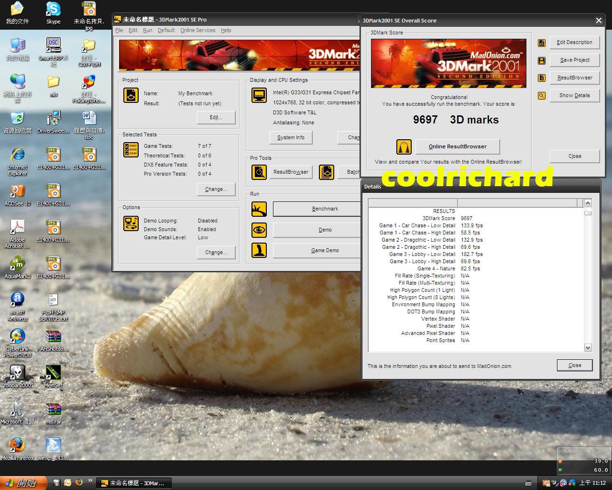
Task: Open CyberLink PowerDVD8 desktop icon
Action: point(17,343)
